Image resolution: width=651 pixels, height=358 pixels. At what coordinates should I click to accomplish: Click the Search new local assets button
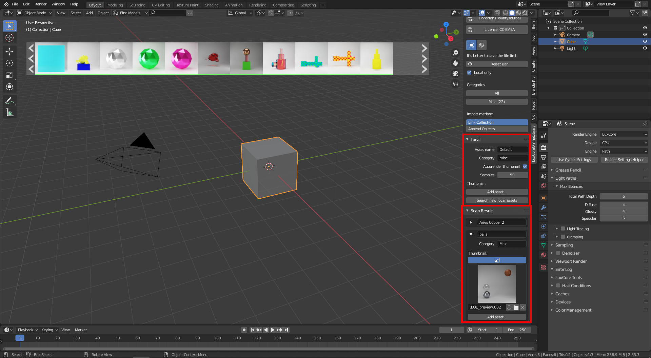pos(497,200)
